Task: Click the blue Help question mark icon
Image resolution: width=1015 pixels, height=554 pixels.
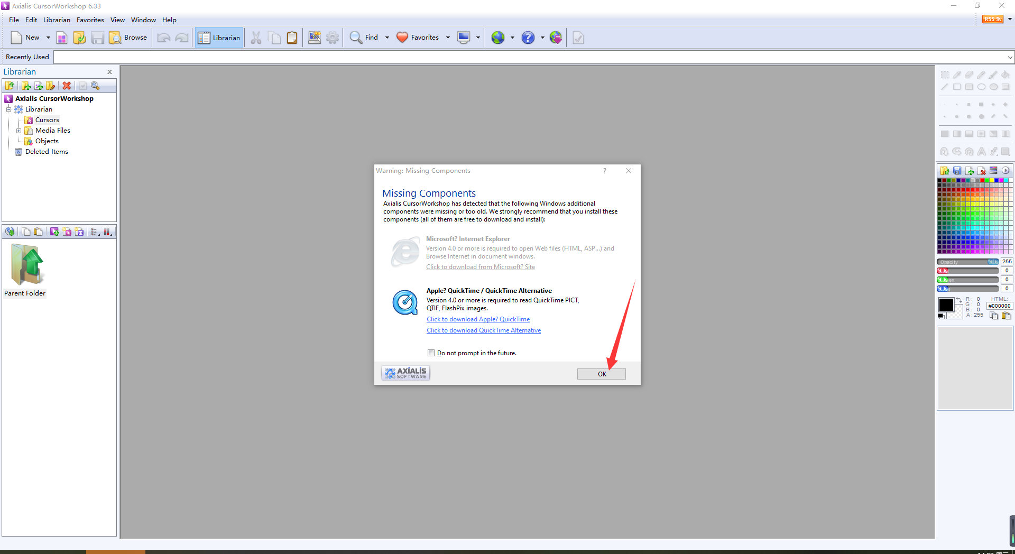Action: click(528, 38)
